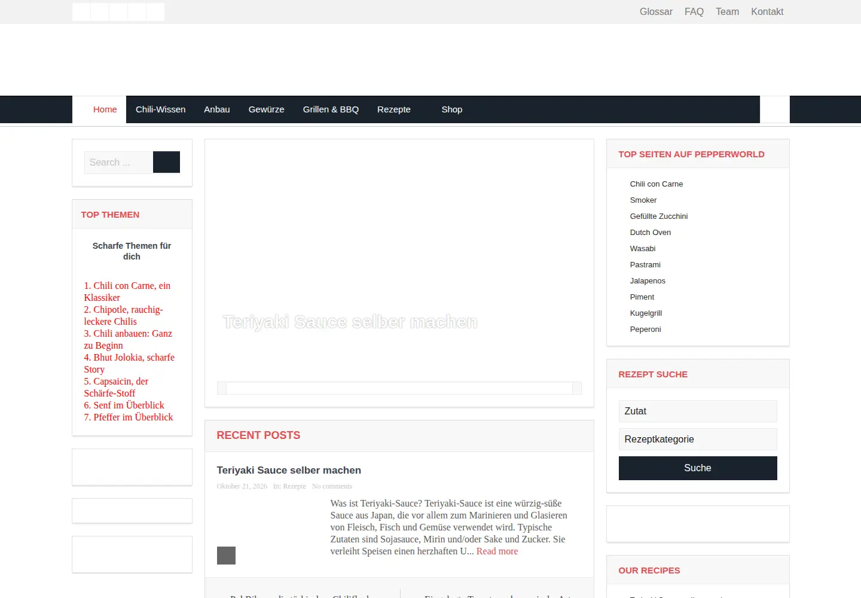The image size is (861, 598).
Task: Open the Grillen & BBQ menu
Action: point(331,109)
